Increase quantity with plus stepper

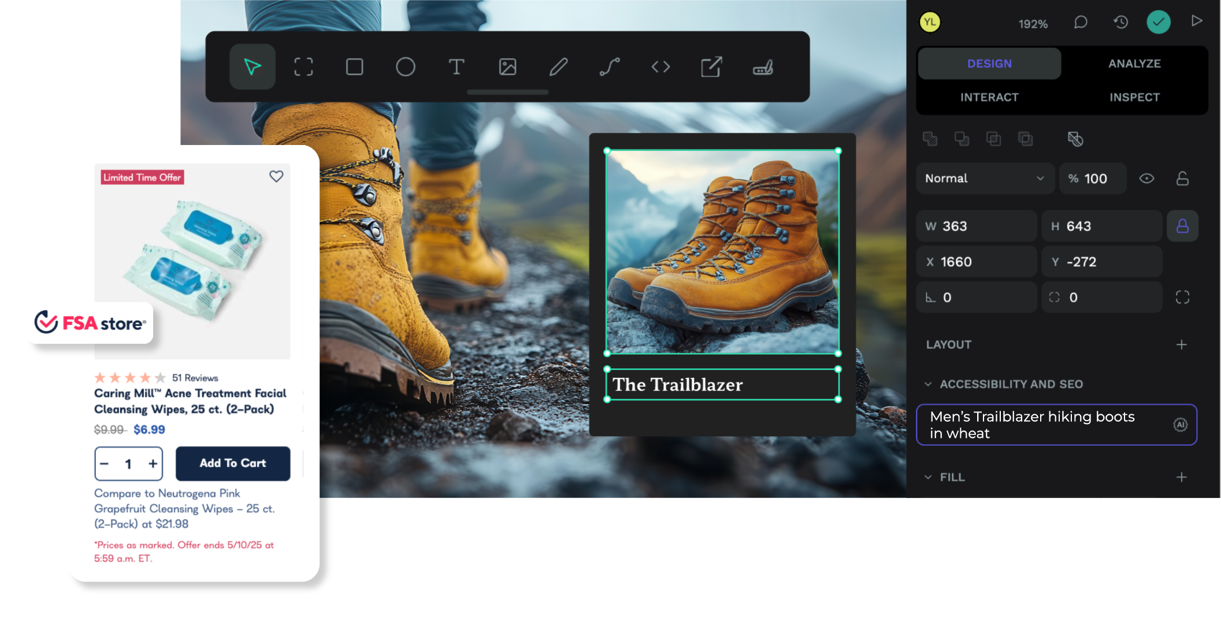153,464
